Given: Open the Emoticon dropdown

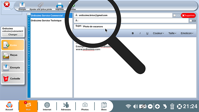Looking at the screenshot, I should [187, 33].
